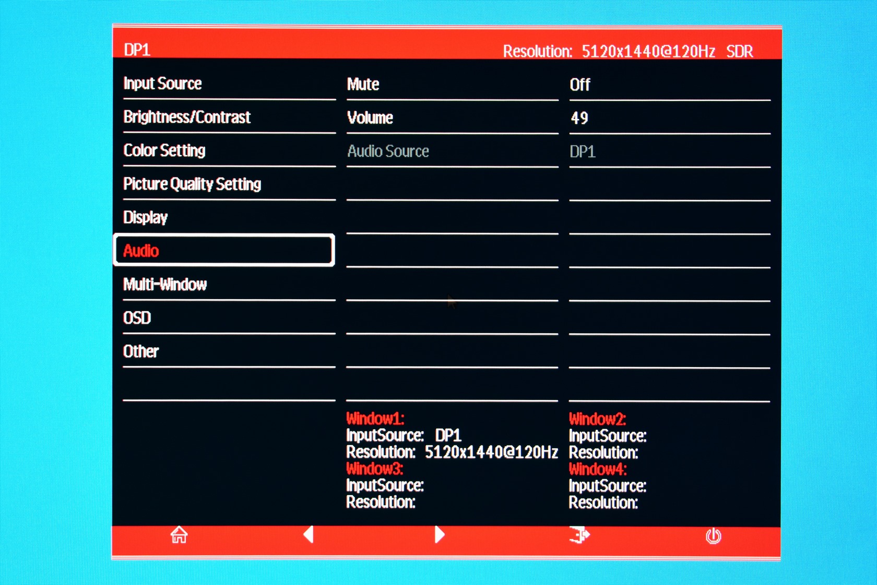Click the header resolution 5120x1440@120Hz
The image size is (877, 585).
[x=648, y=51]
